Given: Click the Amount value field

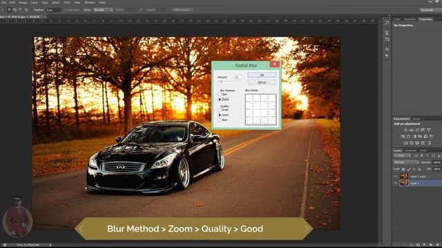Looking at the screenshot, I should 238,77.
